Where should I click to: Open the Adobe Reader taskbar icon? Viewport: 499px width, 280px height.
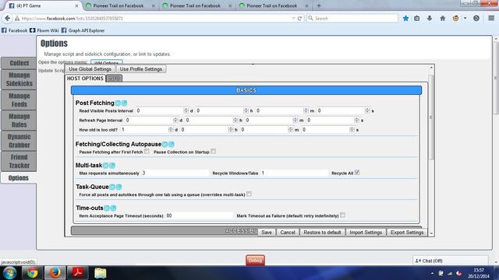(x=78, y=273)
